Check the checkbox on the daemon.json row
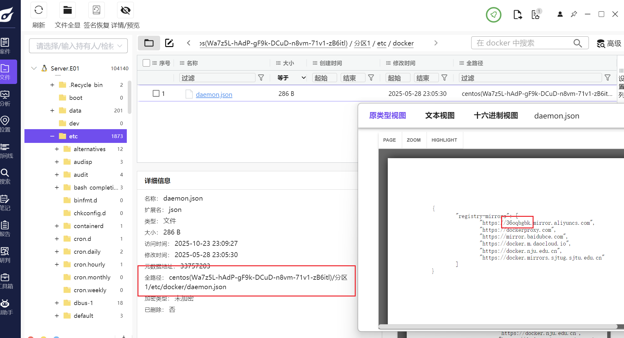The width and height of the screenshot is (624, 338). 157,93
